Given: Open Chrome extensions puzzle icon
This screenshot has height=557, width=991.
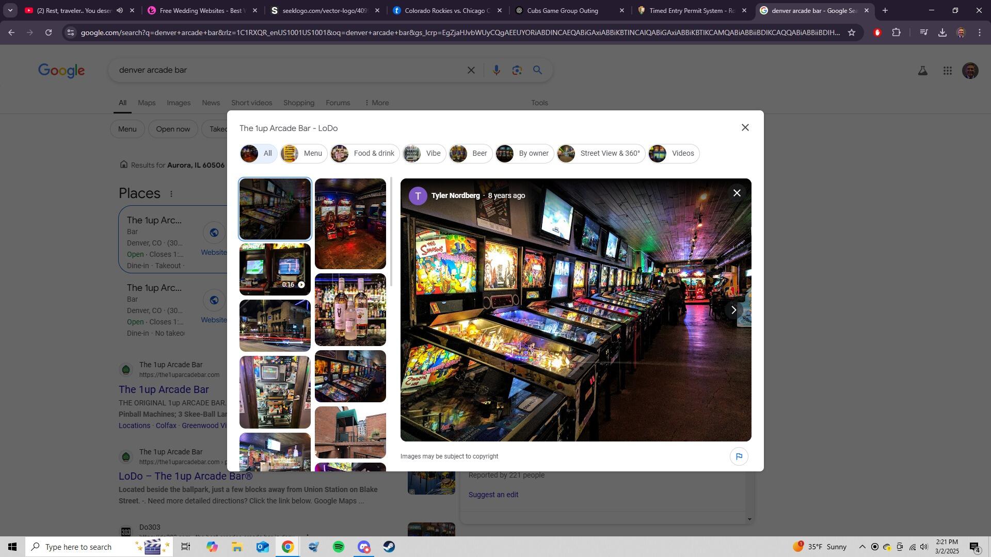Looking at the screenshot, I should coord(896,32).
